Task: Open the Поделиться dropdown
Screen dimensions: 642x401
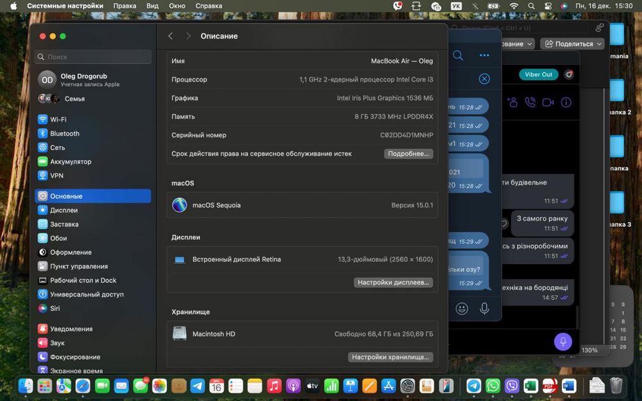Action: tap(572, 44)
